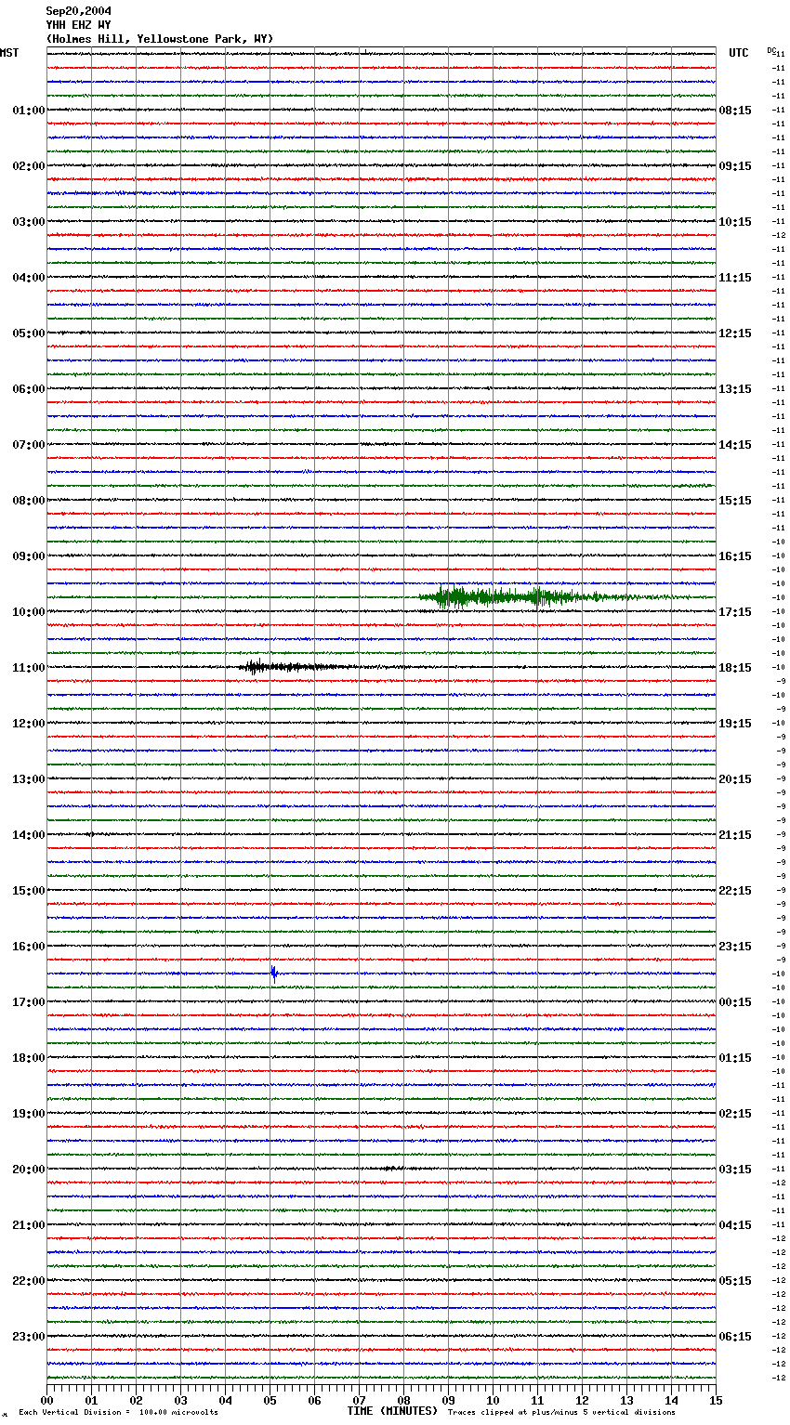790x1425 pixels.
Task: Click the '04:00' MST row label
Action: pyautogui.click(x=29, y=278)
